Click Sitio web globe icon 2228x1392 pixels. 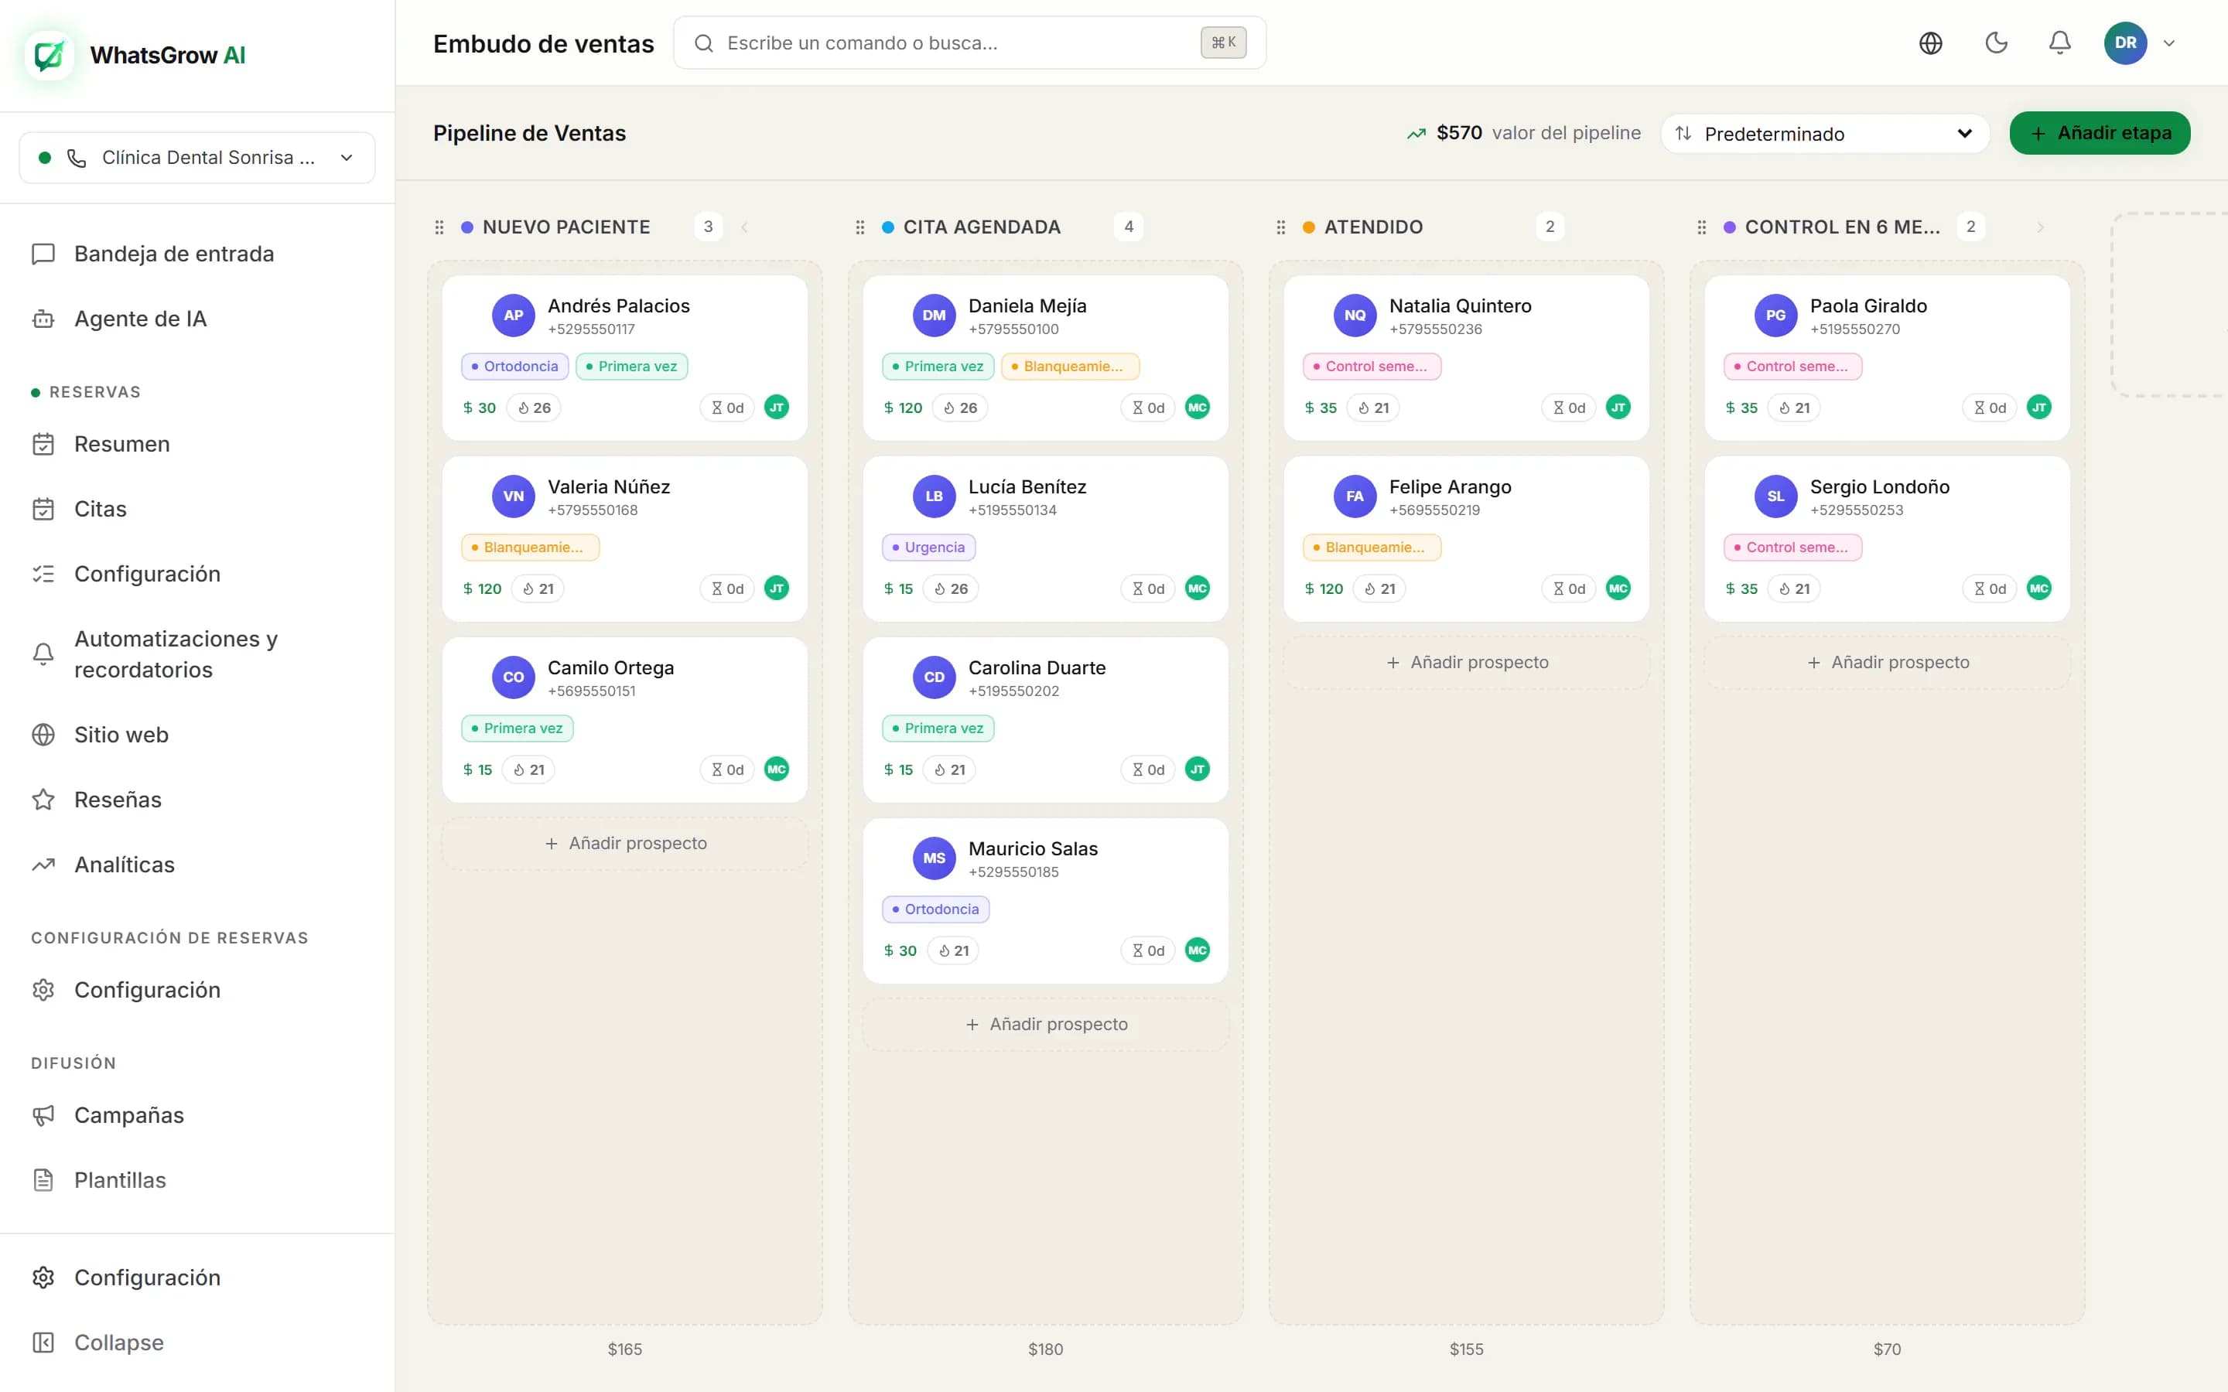(x=43, y=735)
